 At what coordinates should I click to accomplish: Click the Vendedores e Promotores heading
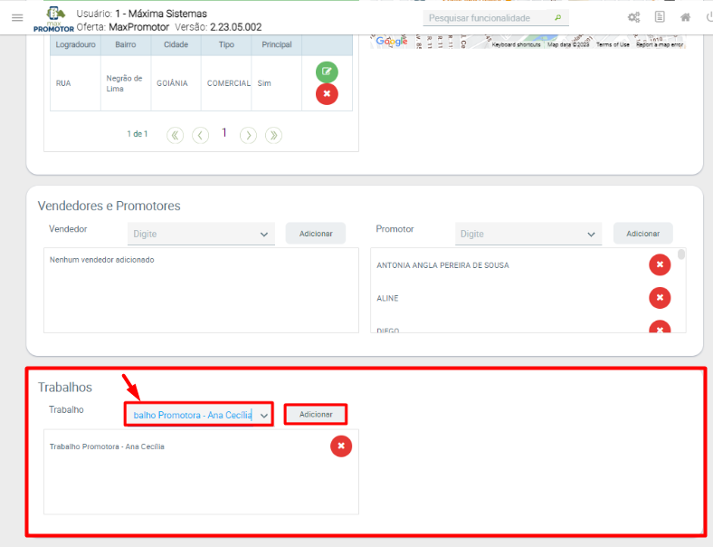(x=109, y=206)
